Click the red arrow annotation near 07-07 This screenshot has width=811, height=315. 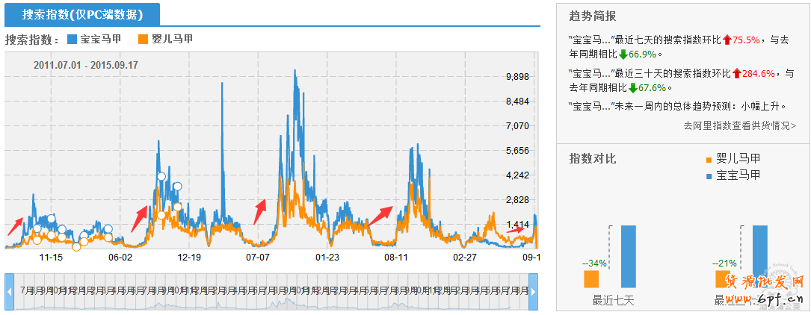pyautogui.click(x=259, y=211)
